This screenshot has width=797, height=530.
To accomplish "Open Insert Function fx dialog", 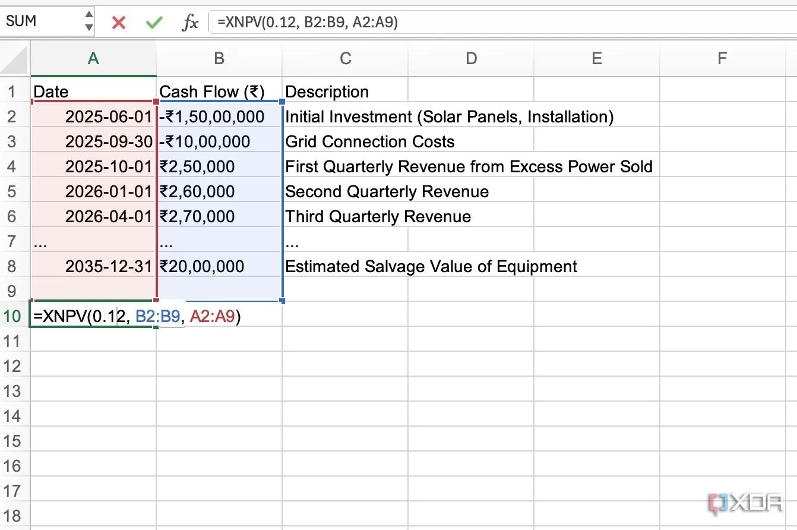I will [x=190, y=23].
